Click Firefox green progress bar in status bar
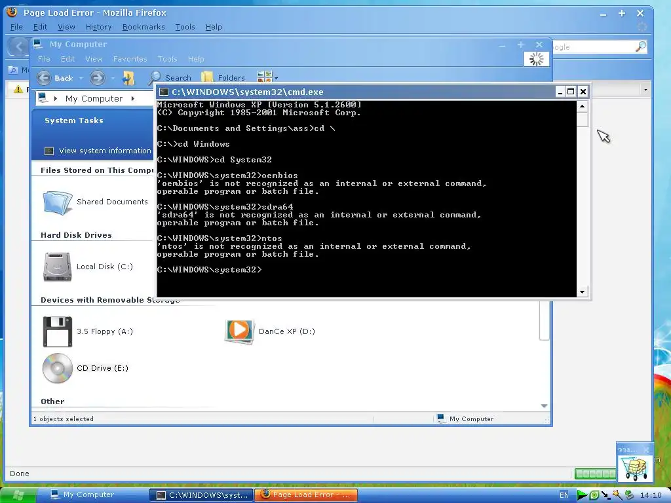671x503 pixels. coord(595,474)
